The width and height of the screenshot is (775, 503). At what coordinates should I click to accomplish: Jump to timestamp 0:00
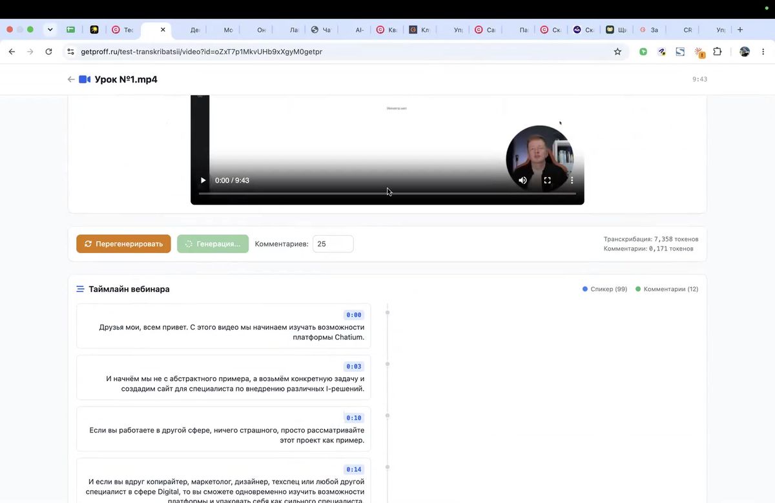(x=354, y=315)
